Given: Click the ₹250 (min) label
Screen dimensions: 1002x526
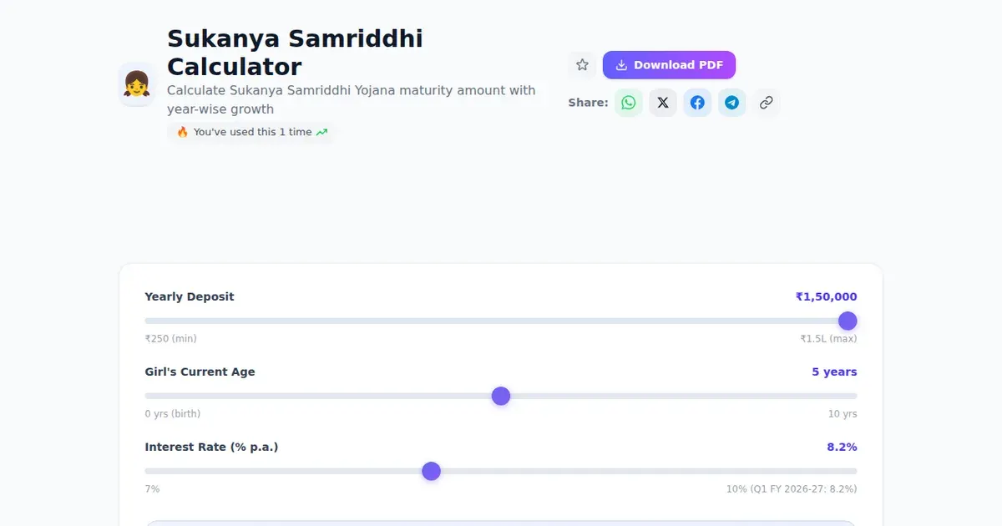Looking at the screenshot, I should tap(171, 339).
